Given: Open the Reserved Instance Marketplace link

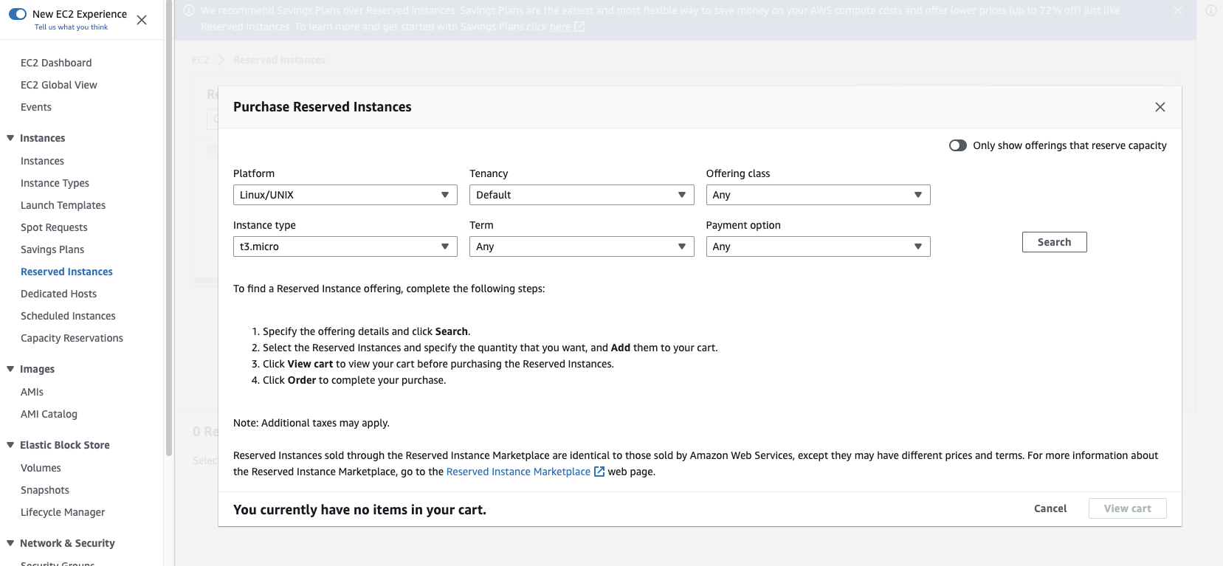Looking at the screenshot, I should coord(518,472).
